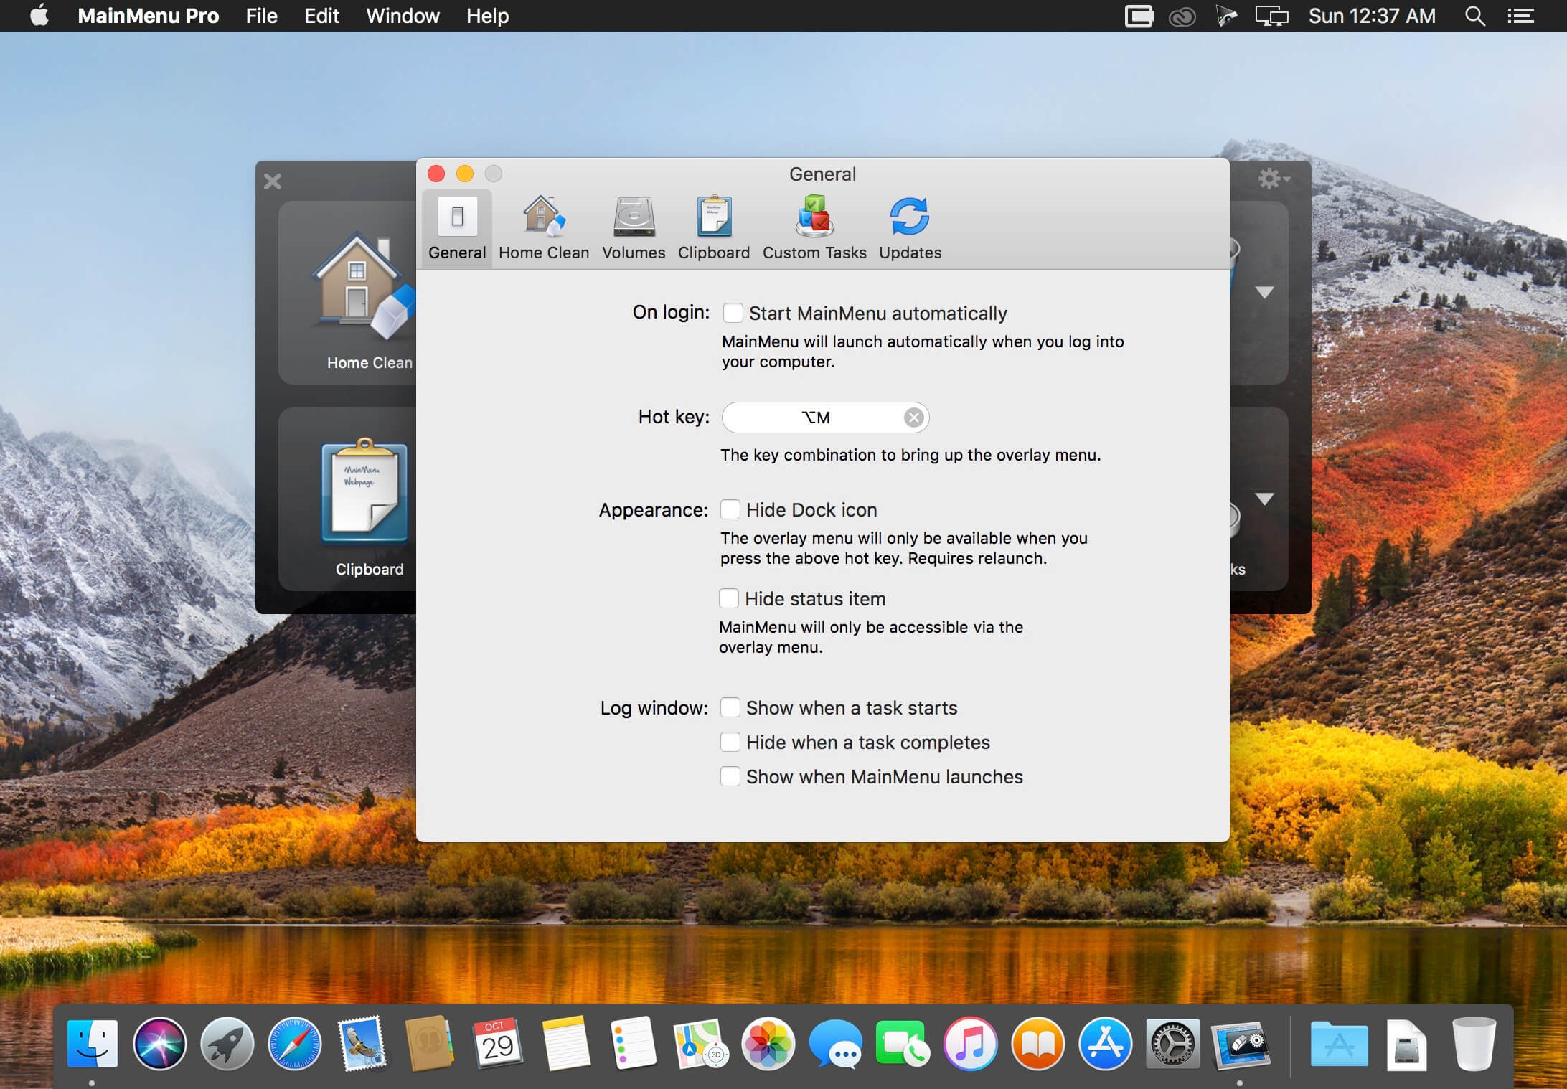Click the Clipboard tile in overlay window

[x=348, y=499]
